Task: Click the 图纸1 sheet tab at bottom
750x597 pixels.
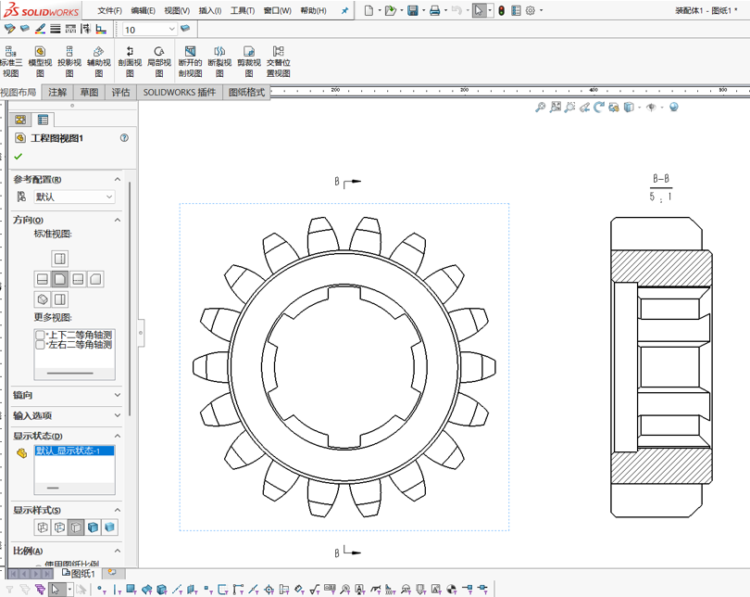Action: [x=81, y=574]
